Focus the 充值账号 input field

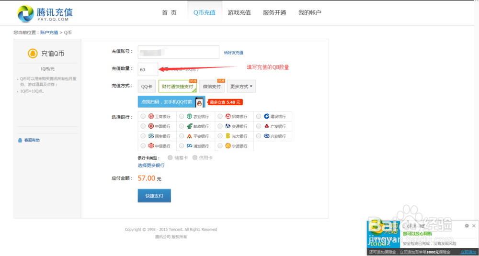click(178, 52)
